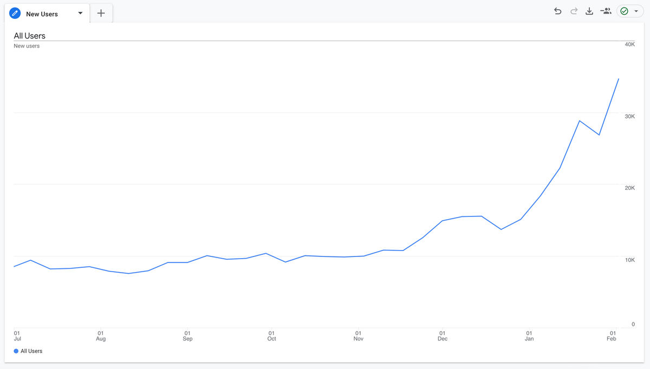The height and width of the screenshot is (369, 650).
Task: Select the New Users tab
Action: coord(42,14)
